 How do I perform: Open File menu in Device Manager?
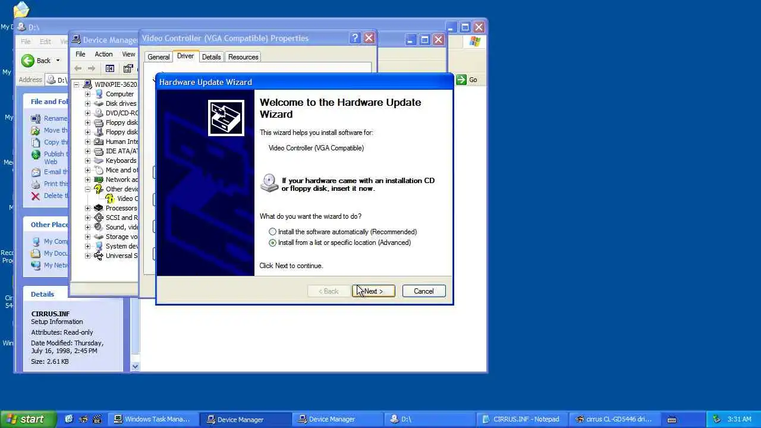80,54
